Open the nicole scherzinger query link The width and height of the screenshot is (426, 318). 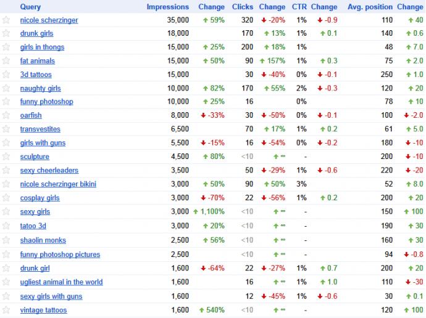pos(49,20)
